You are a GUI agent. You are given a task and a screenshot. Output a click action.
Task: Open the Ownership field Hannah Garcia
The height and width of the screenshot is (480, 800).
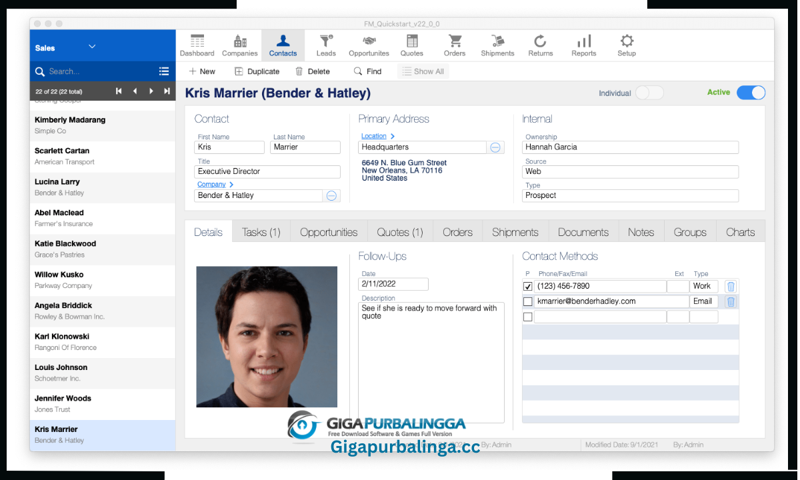pos(630,147)
